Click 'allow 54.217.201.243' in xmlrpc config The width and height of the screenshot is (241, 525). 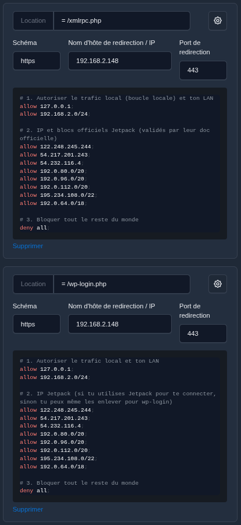coord(55,155)
